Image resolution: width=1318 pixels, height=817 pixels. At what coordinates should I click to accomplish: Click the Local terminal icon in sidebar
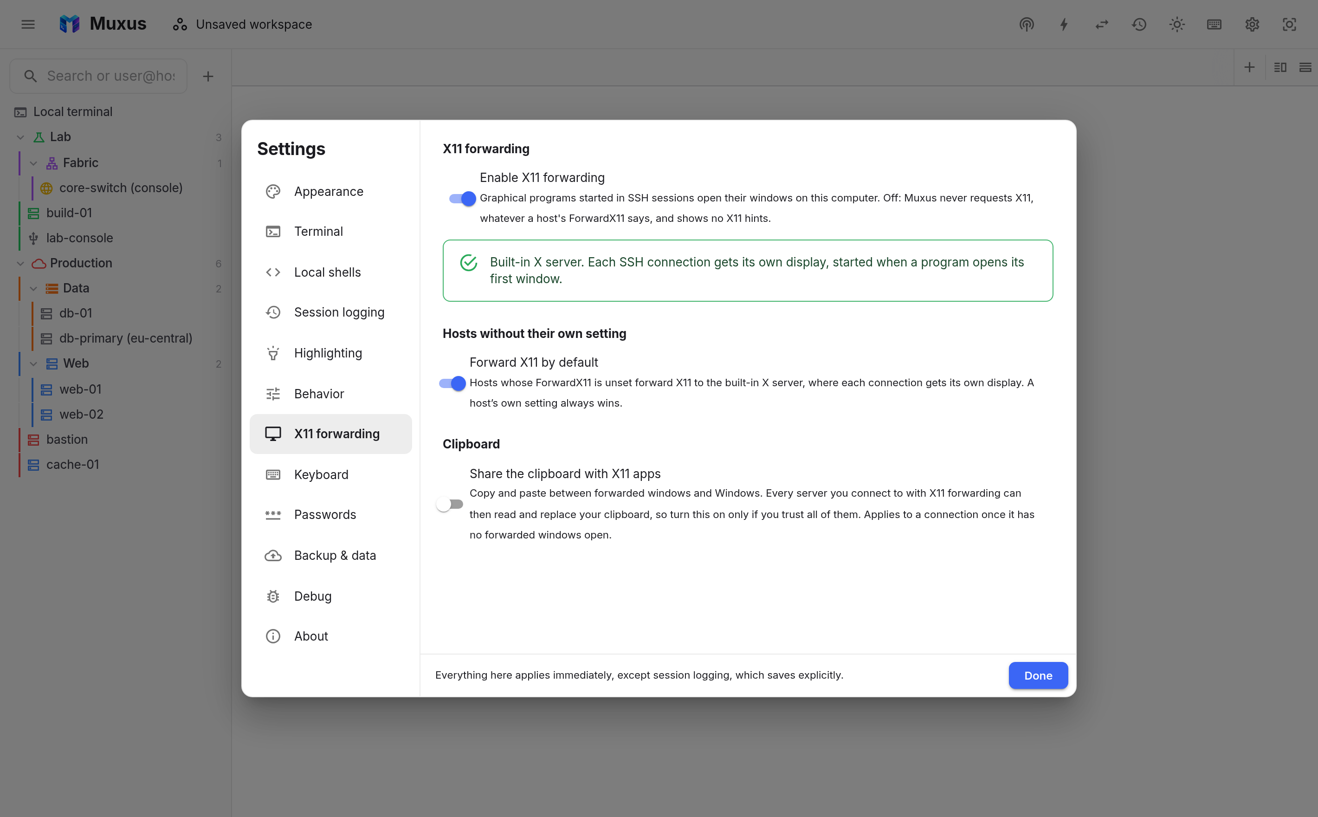[x=20, y=112]
